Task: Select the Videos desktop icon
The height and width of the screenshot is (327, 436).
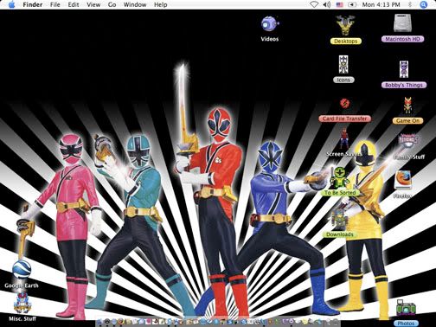Action: point(270,24)
